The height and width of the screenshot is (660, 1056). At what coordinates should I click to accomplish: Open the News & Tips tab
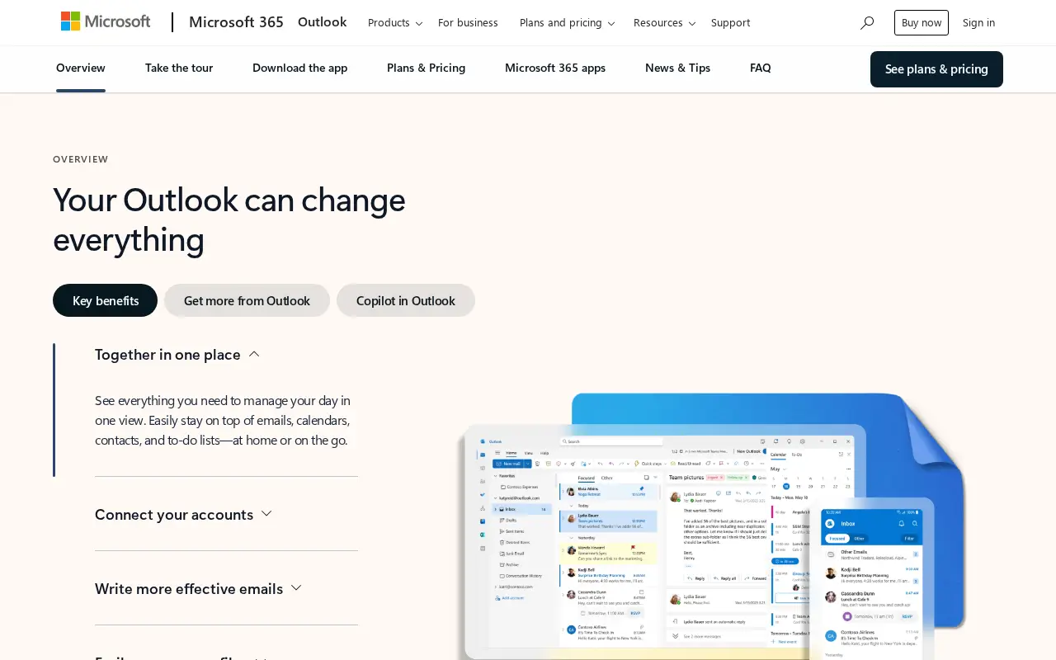[678, 68]
